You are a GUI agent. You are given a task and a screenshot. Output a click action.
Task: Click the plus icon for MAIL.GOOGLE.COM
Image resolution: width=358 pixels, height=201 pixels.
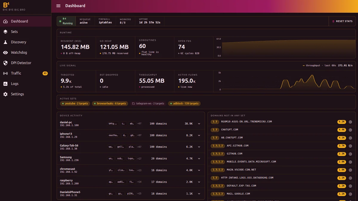[350, 194]
